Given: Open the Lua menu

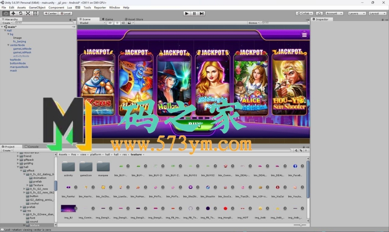Looking at the screenshot, I should (70, 8).
